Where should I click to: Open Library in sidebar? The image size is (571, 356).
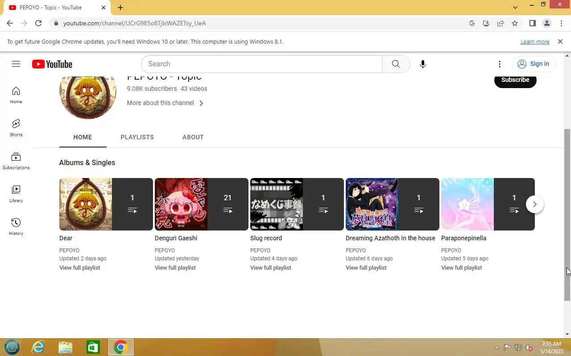[x=16, y=194]
